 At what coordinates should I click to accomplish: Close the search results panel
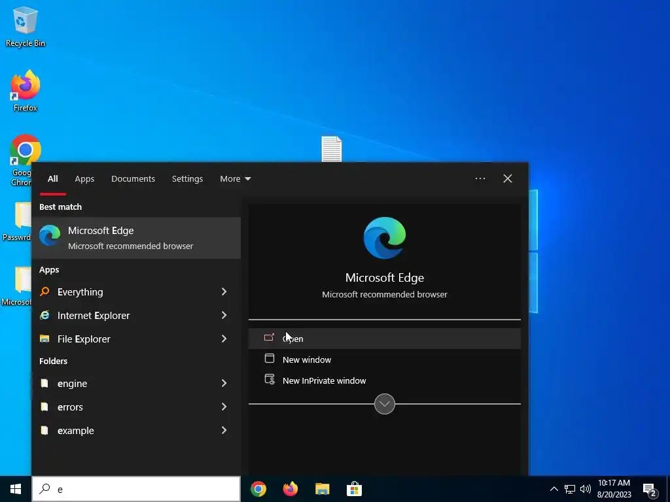click(x=508, y=178)
